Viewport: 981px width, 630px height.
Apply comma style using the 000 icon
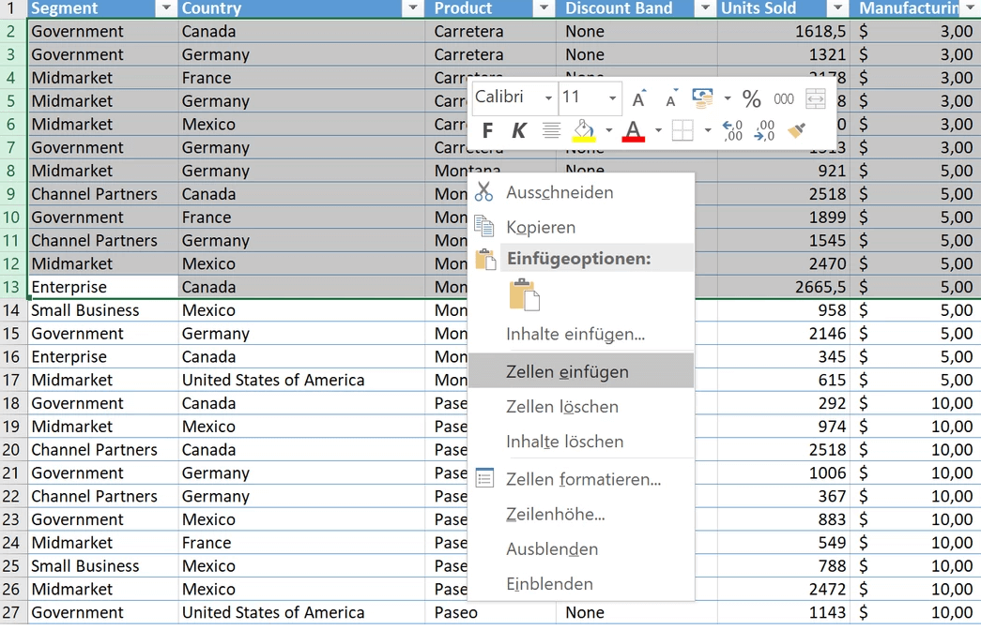tap(784, 98)
